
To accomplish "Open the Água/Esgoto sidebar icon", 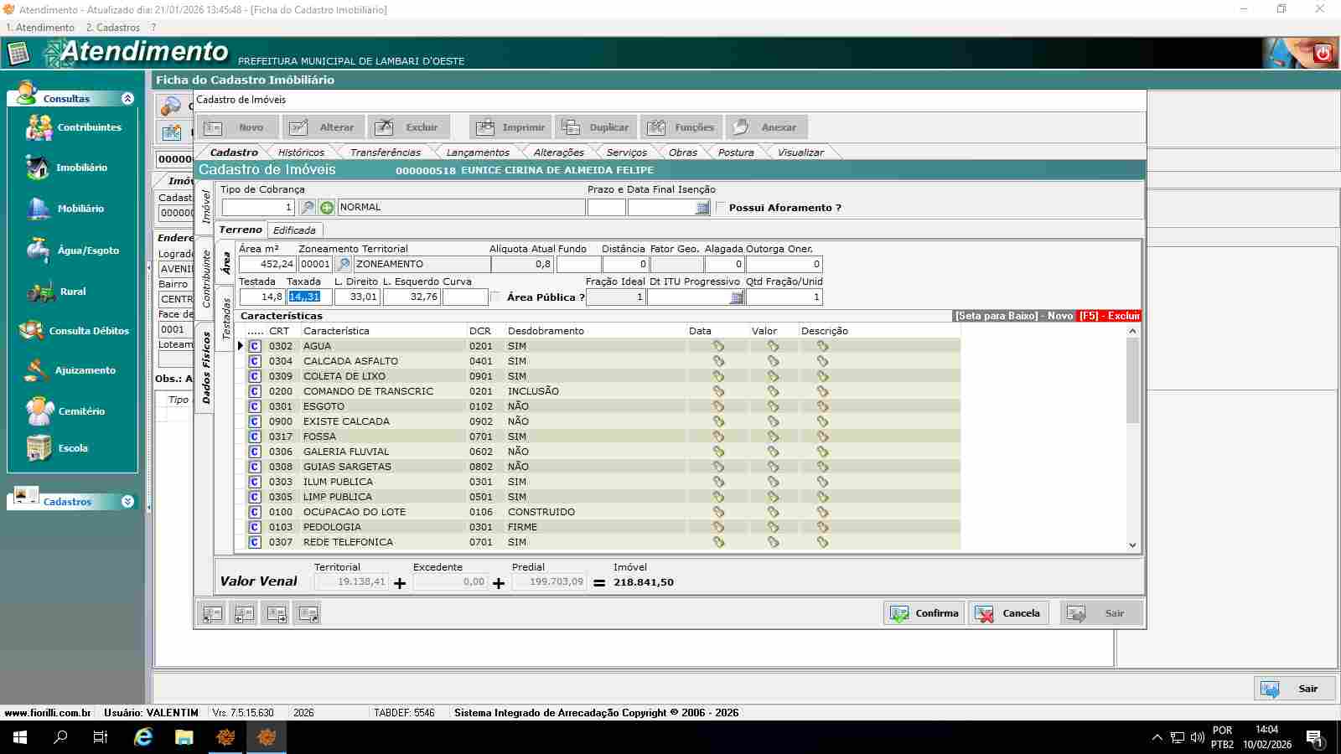I will click(x=38, y=250).
